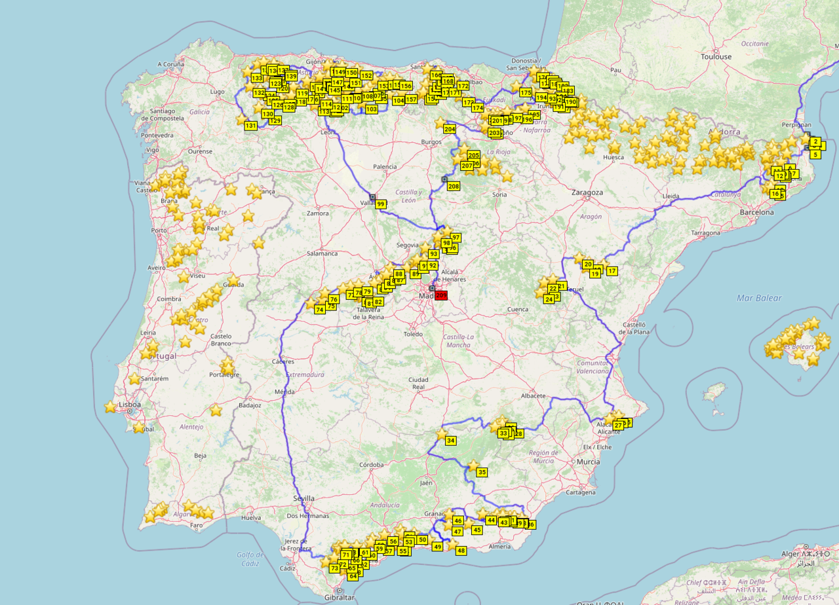Image resolution: width=839 pixels, height=605 pixels.
Task: Click the red waypoint marker 209 near Madrid
Action: pos(440,296)
